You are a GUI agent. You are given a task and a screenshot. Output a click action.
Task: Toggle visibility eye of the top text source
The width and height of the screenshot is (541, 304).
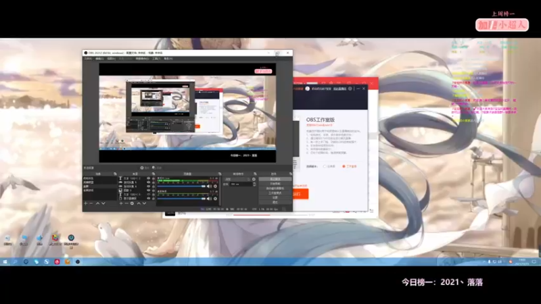pyautogui.click(x=148, y=178)
